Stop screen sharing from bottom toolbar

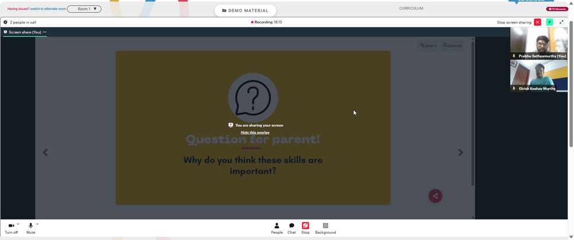[305, 229]
